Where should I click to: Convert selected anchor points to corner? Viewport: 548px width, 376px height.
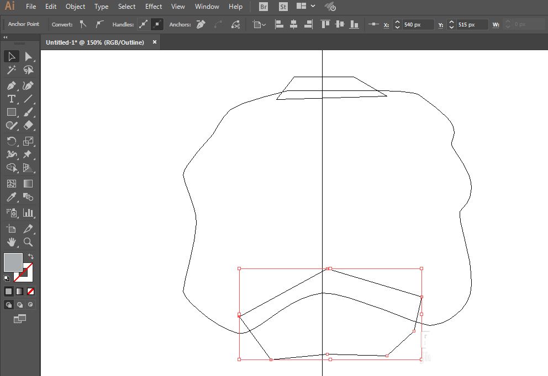click(83, 24)
